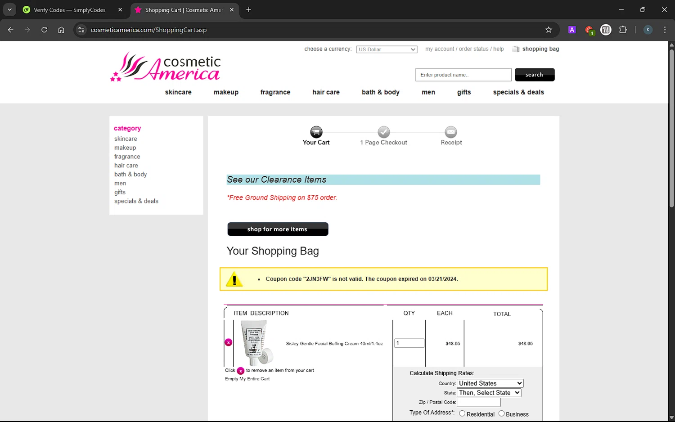Open the Honey extension icon
The image size is (675, 422).
[606, 30]
